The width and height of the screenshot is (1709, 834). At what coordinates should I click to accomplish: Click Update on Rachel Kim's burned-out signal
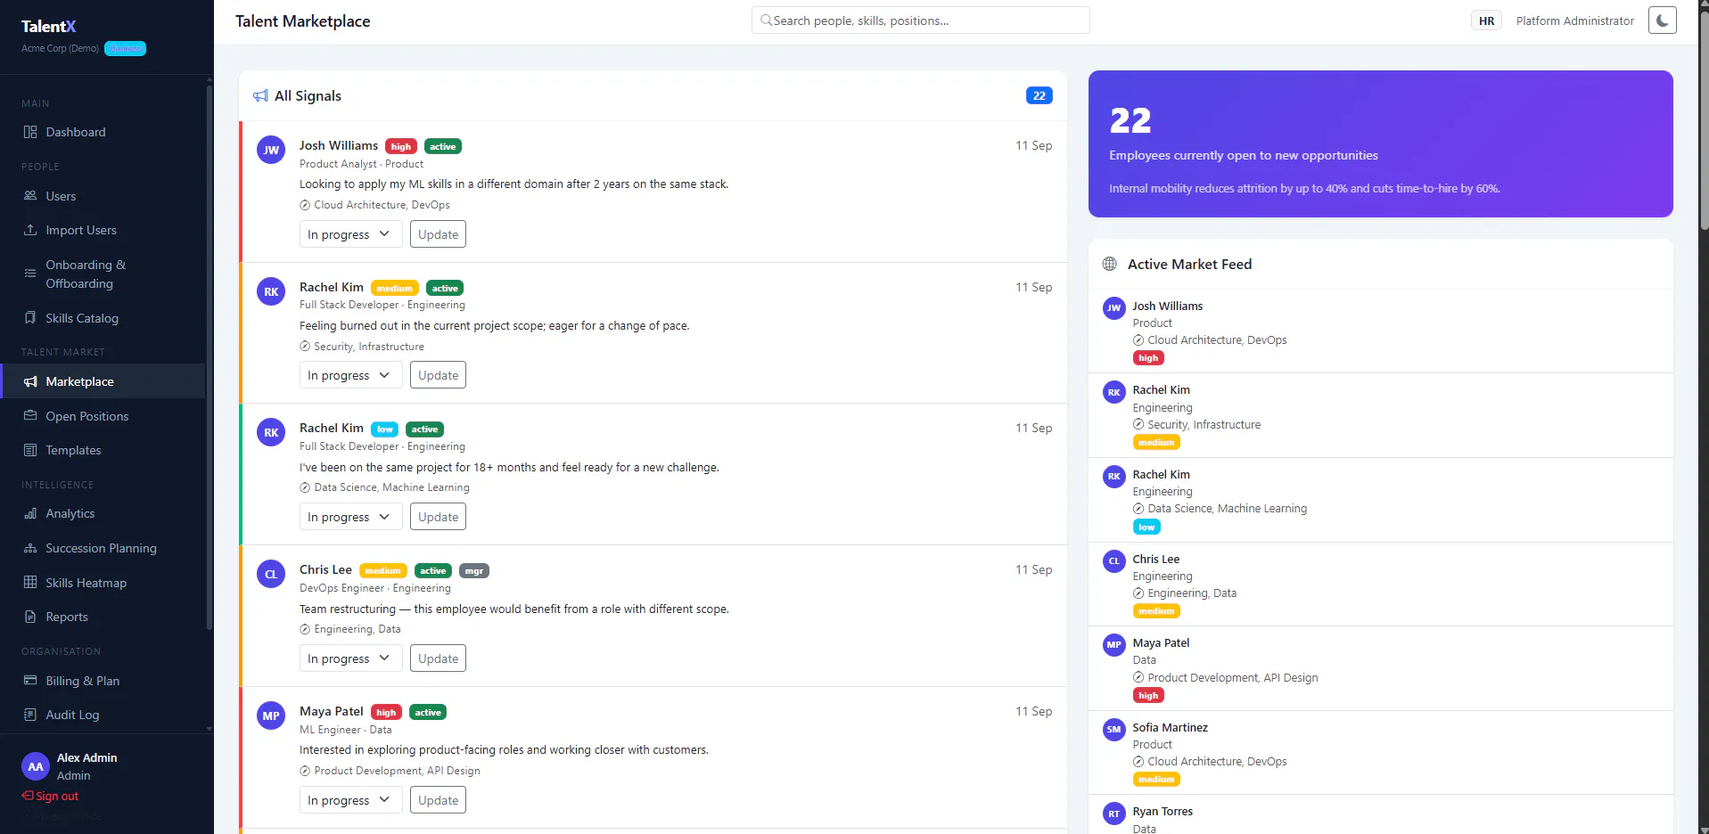point(438,375)
